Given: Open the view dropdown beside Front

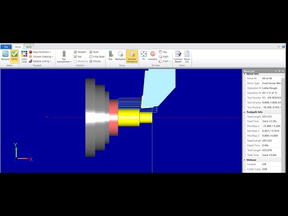Looking at the screenshot, I should coord(170,61).
